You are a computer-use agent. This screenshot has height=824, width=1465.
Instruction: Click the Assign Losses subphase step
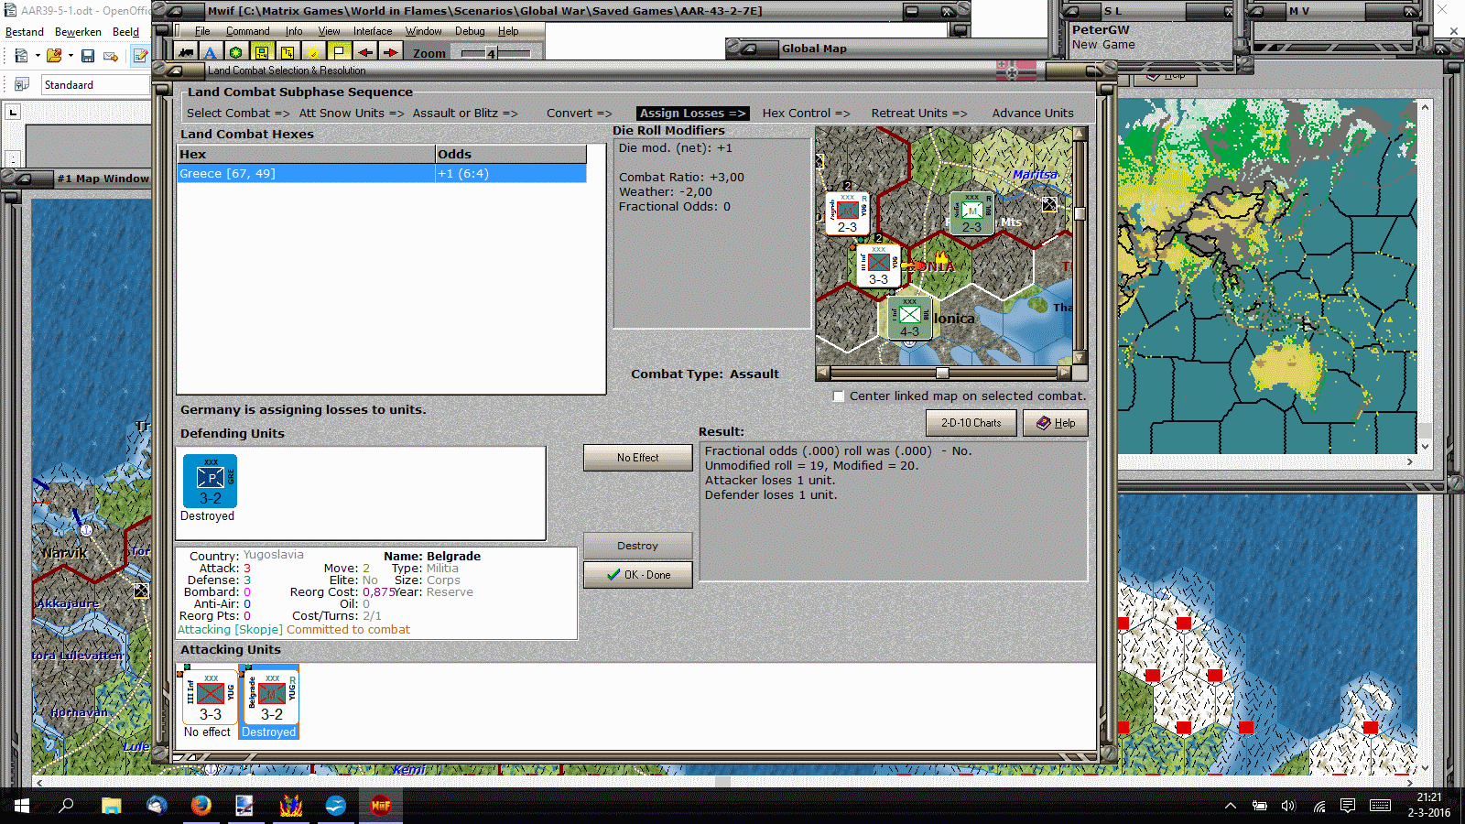coord(693,114)
